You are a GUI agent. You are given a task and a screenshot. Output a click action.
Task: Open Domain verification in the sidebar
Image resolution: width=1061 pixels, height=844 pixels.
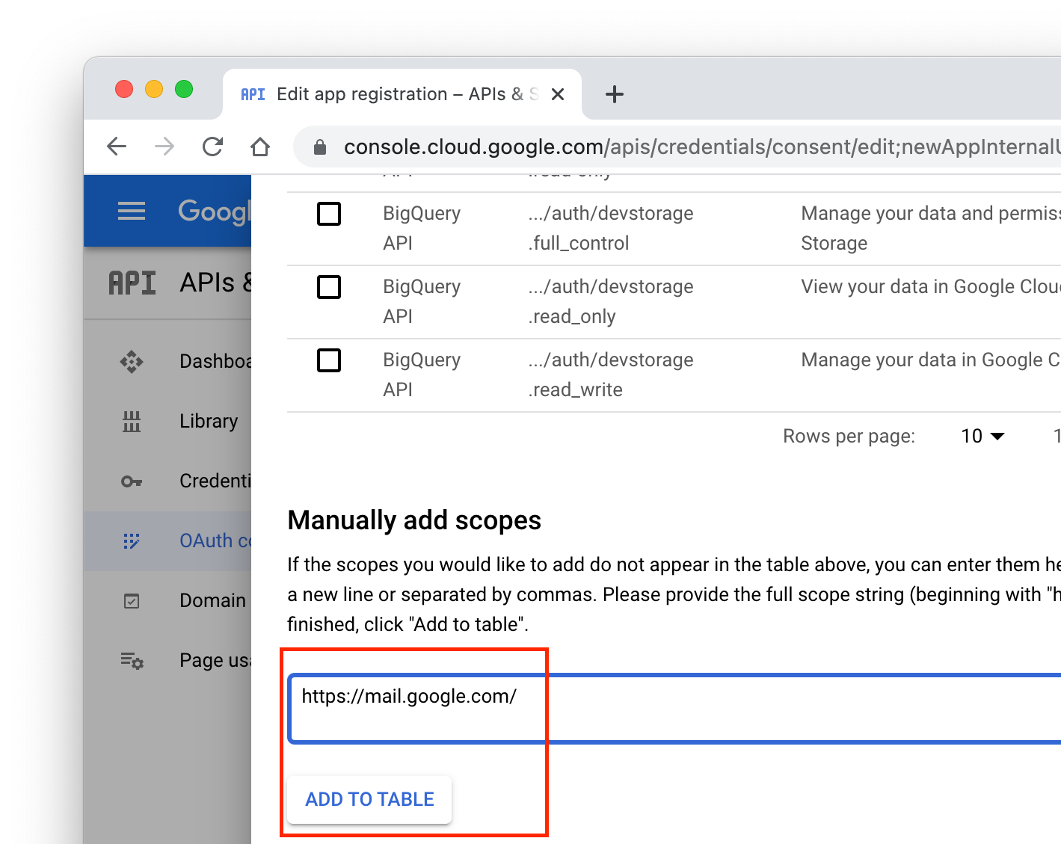167,601
